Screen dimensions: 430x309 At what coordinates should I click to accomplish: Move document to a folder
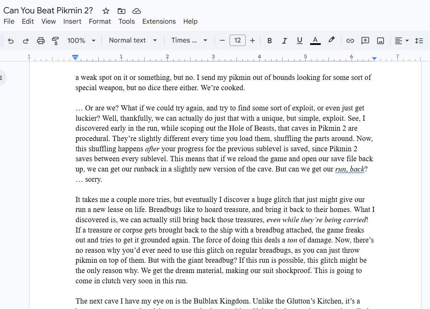click(121, 11)
